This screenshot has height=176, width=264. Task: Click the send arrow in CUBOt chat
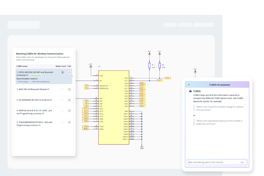click(242, 162)
